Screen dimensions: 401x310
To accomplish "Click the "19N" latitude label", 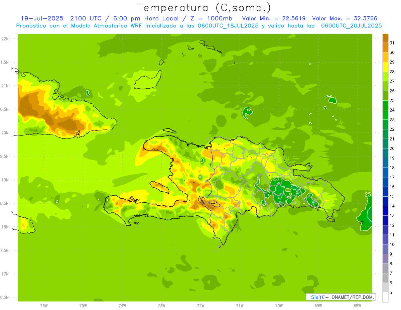I will point(5,180).
